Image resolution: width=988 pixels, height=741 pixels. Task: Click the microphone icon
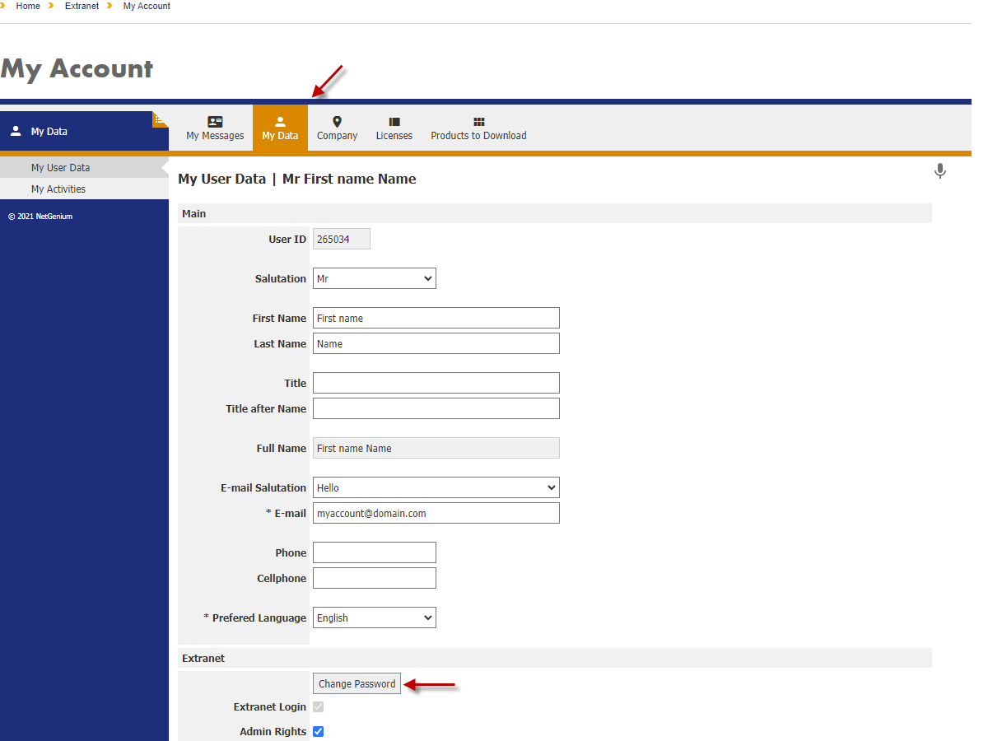coord(940,171)
